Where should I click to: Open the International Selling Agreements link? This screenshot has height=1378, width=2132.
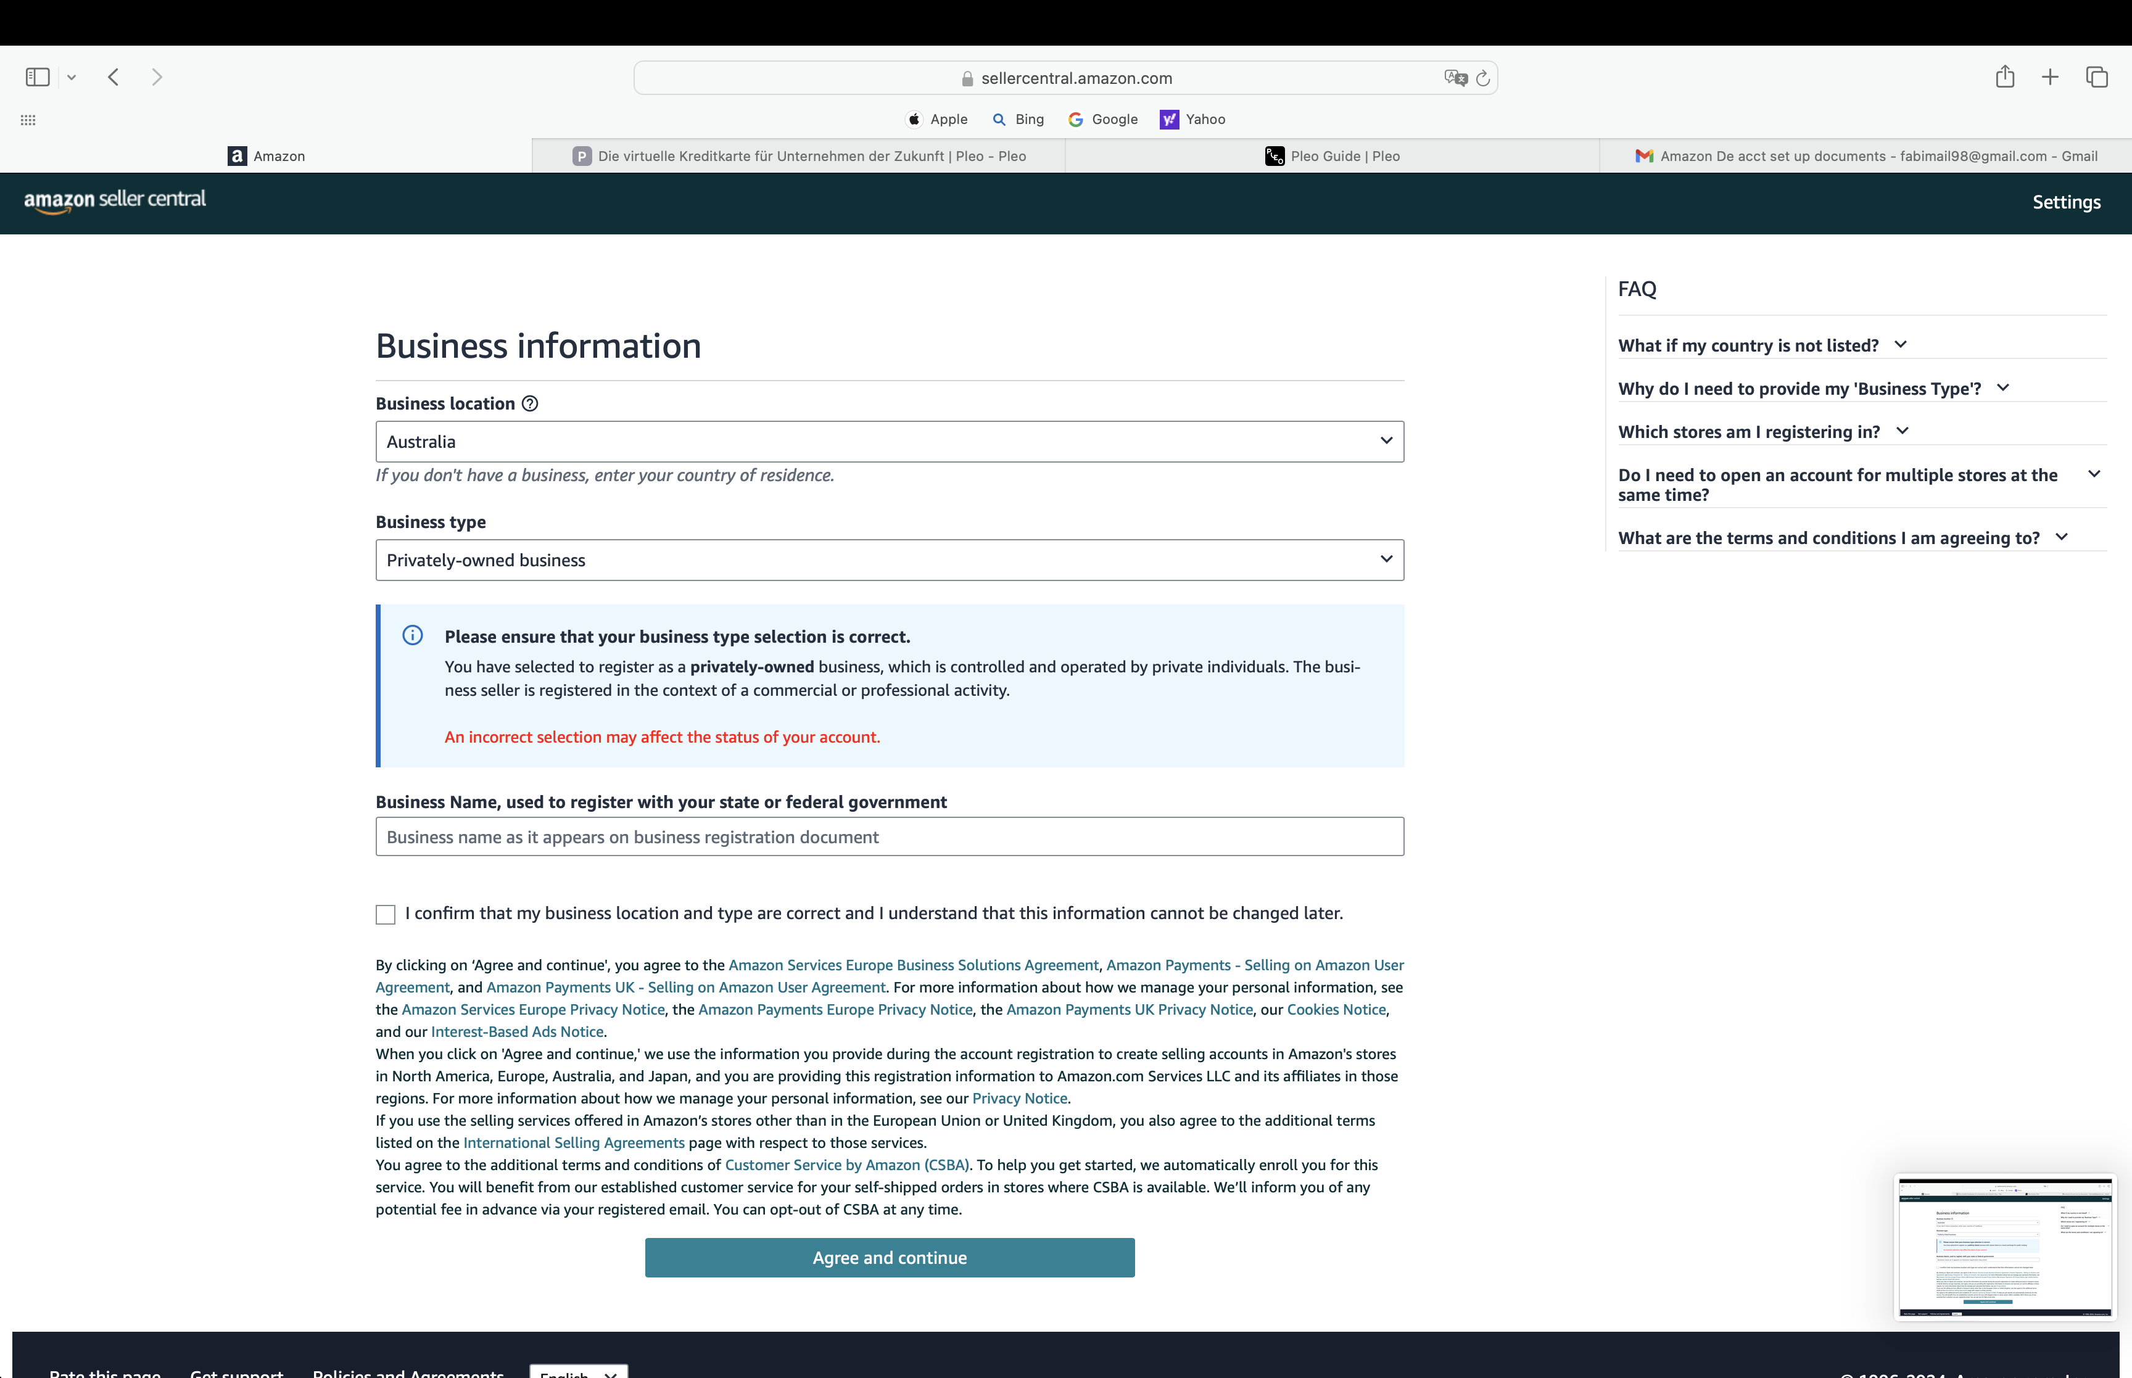(574, 1142)
